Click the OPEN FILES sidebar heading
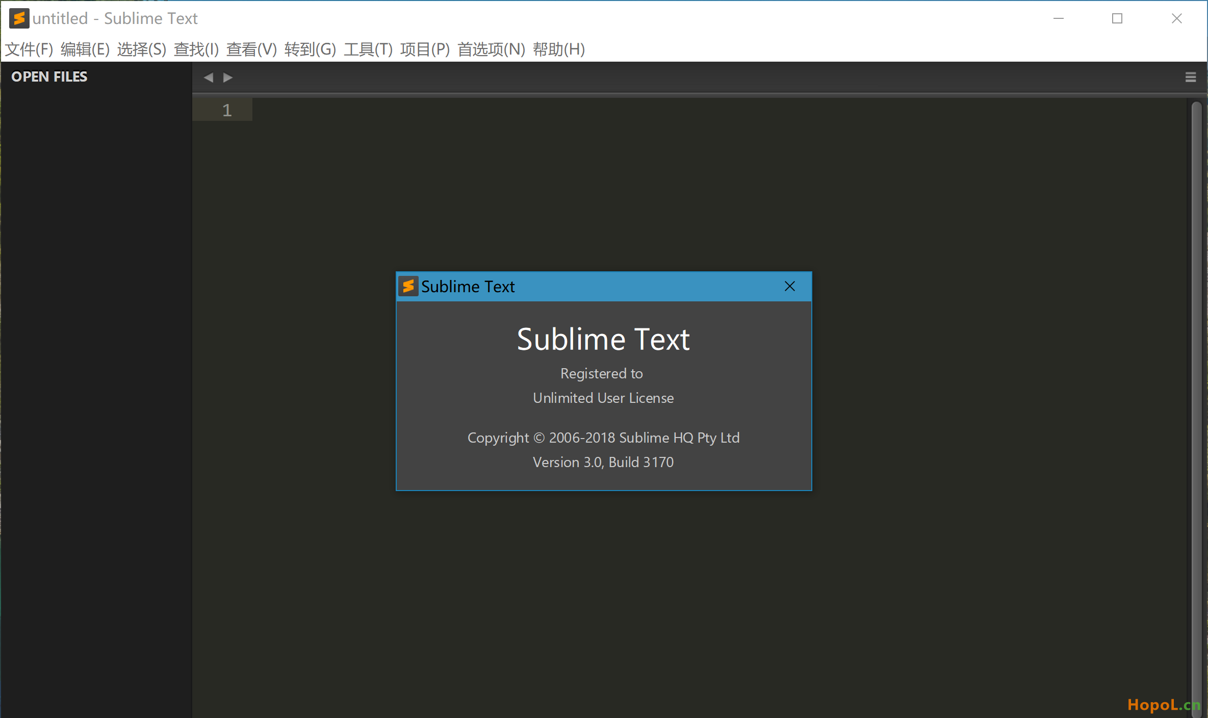The width and height of the screenshot is (1208, 718). coord(49,76)
